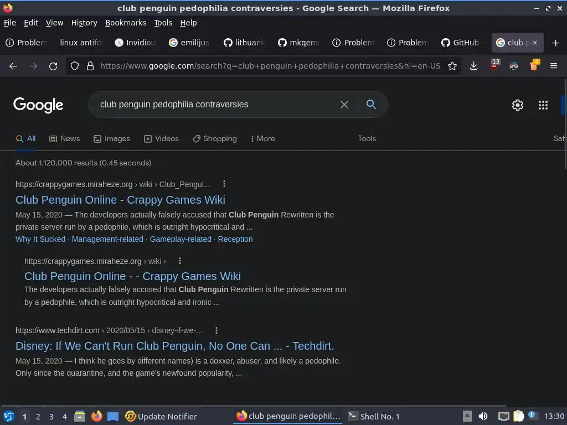567x425 pixels.
Task: Switch to the lithuania GitHub tab
Action: [244, 43]
